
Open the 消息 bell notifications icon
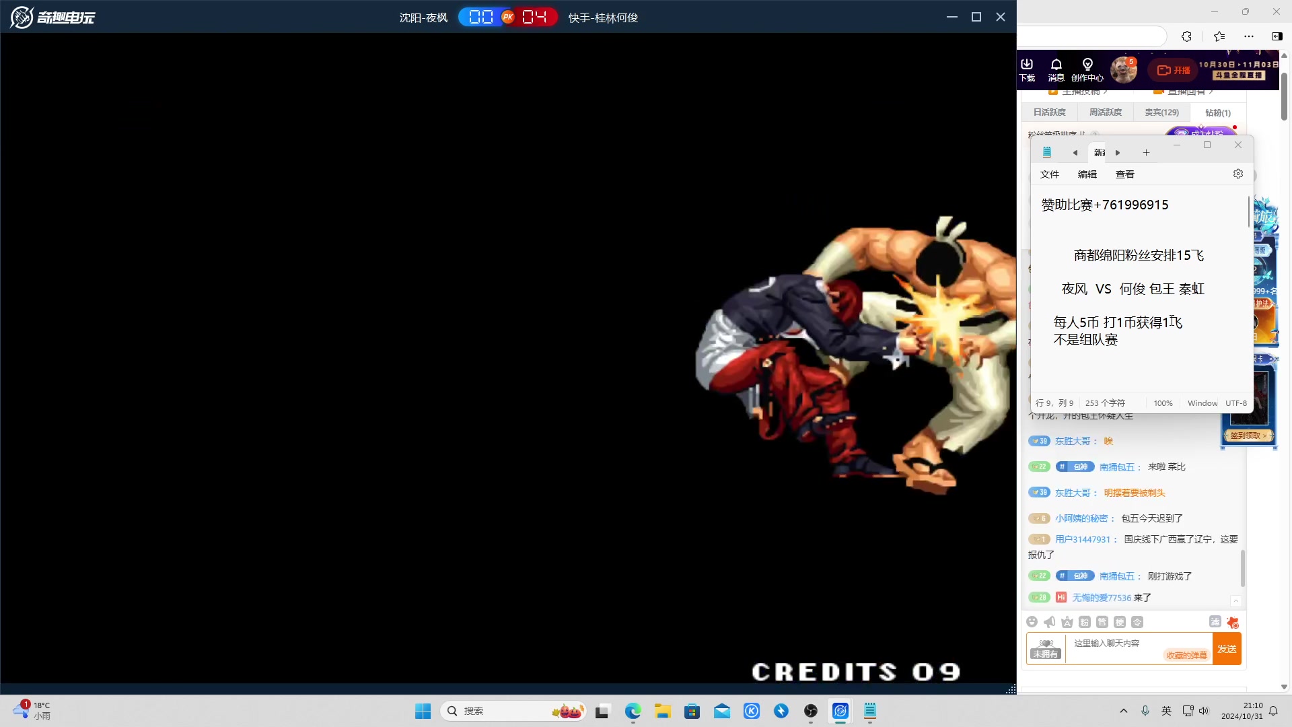tap(1056, 70)
